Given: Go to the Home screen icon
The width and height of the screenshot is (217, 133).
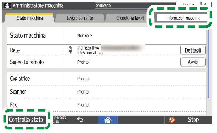Looking at the screenshot, I should [108, 120].
